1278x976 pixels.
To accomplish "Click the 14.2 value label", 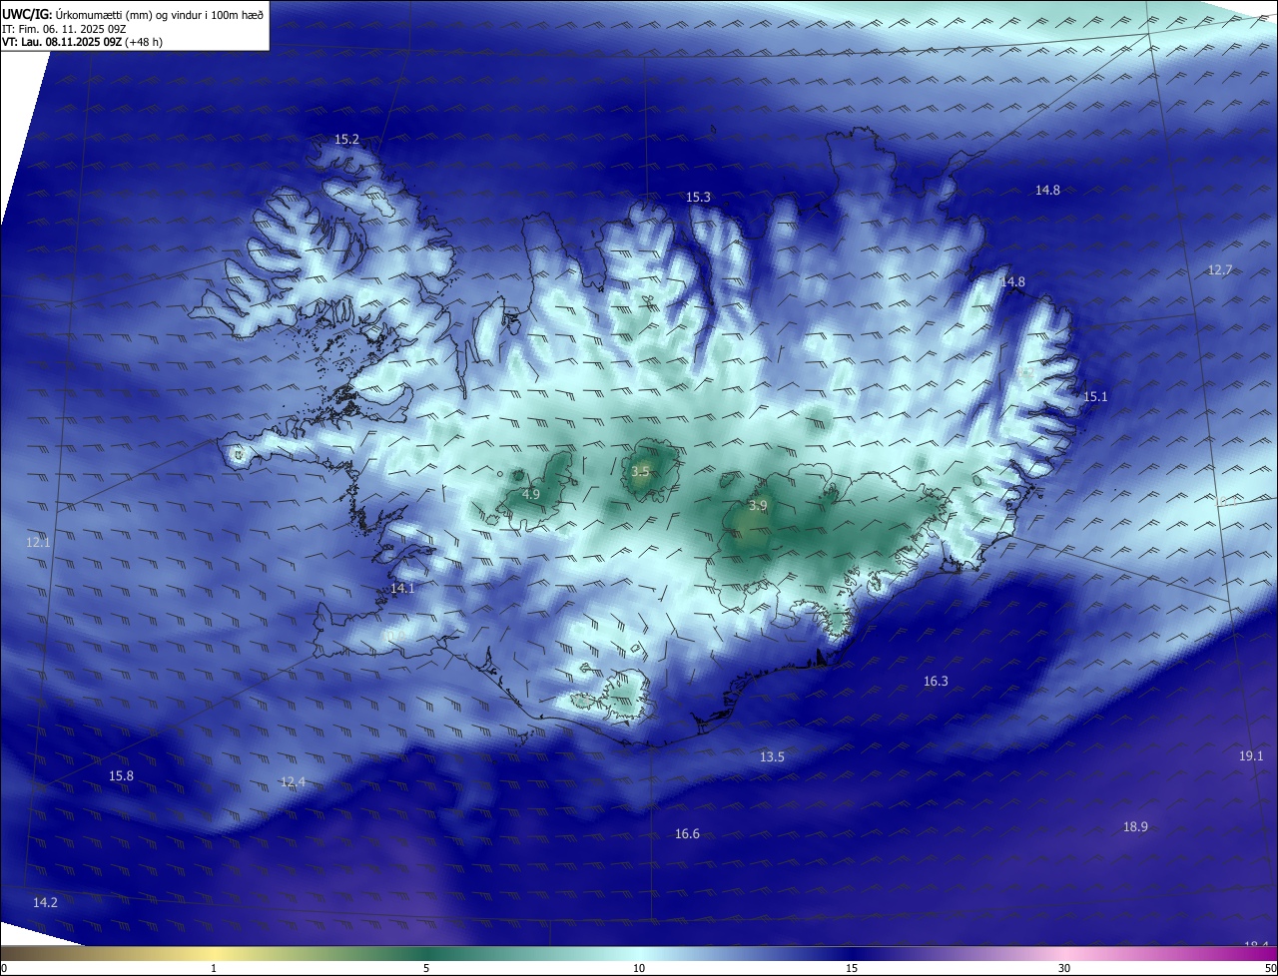I will click(x=45, y=903).
